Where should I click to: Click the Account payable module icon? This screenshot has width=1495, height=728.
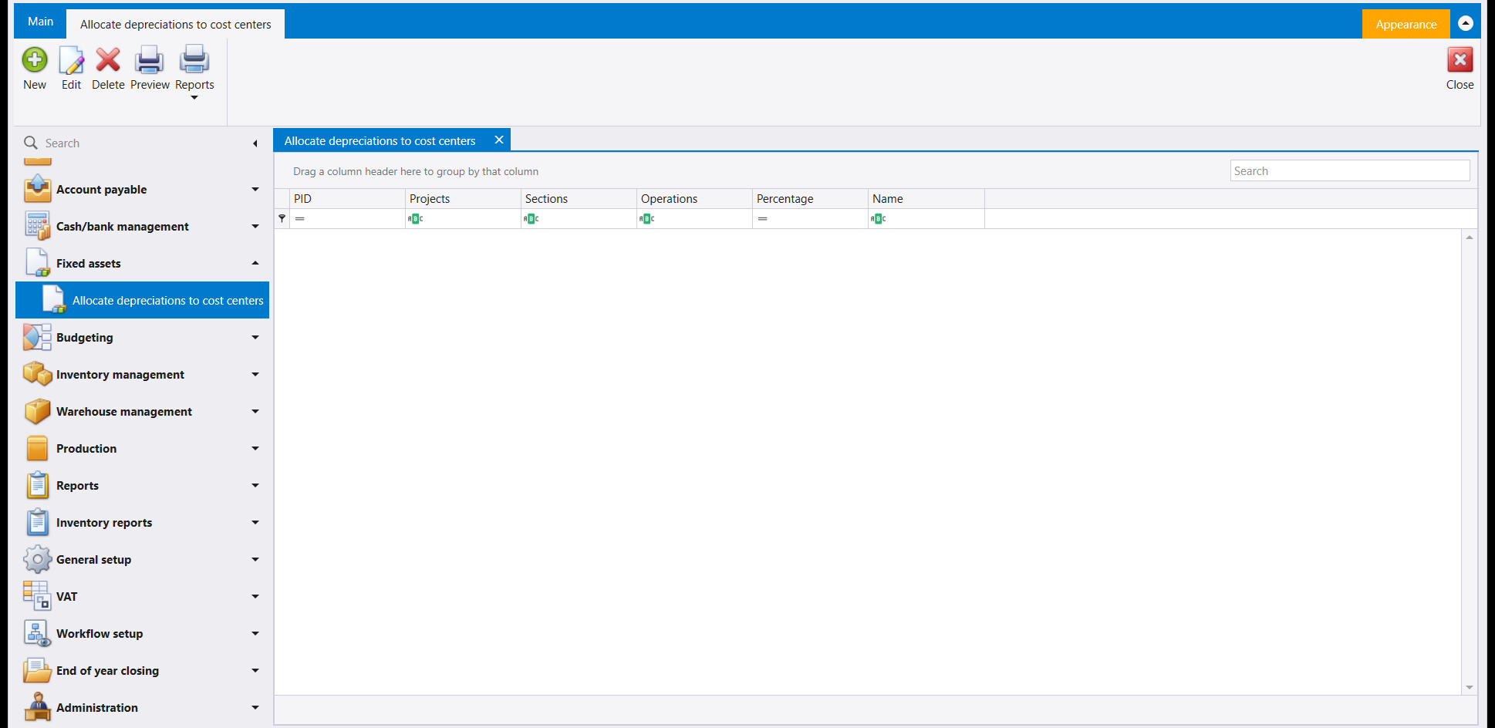tap(37, 189)
